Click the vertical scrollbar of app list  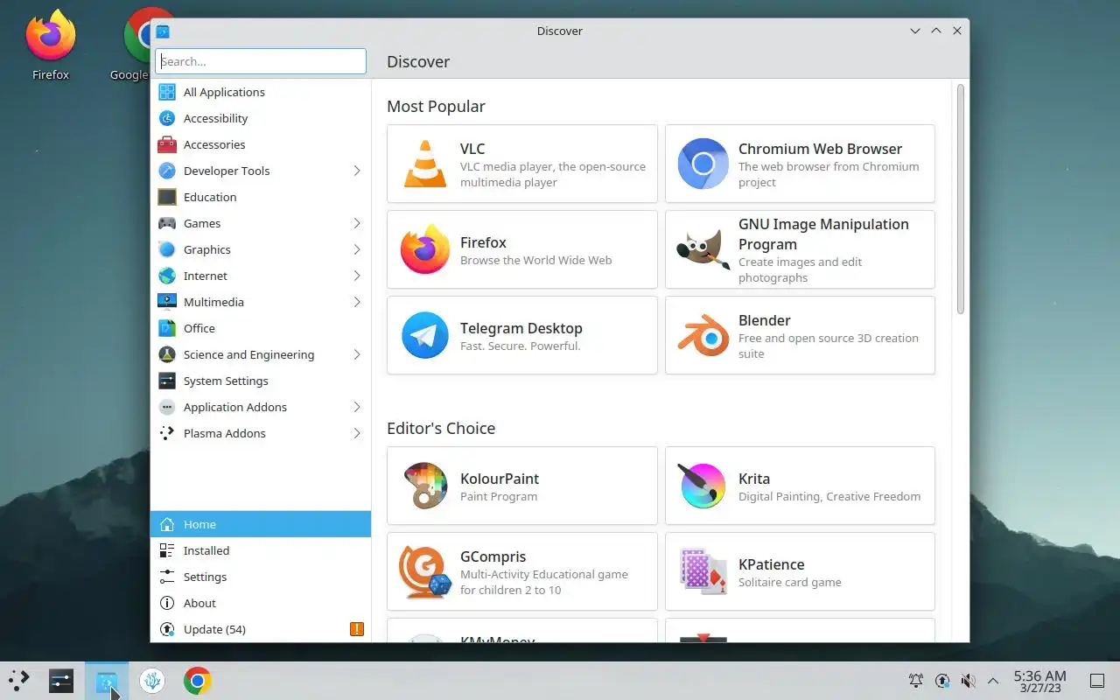coord(960,199)
